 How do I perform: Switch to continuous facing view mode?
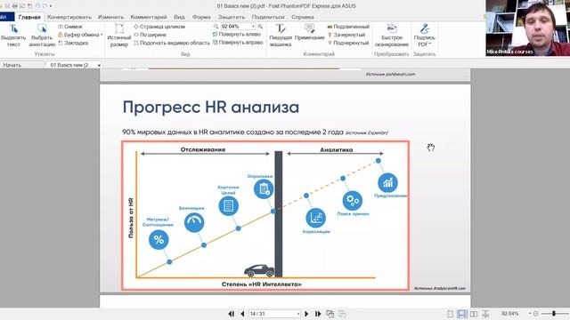[485, 314]
